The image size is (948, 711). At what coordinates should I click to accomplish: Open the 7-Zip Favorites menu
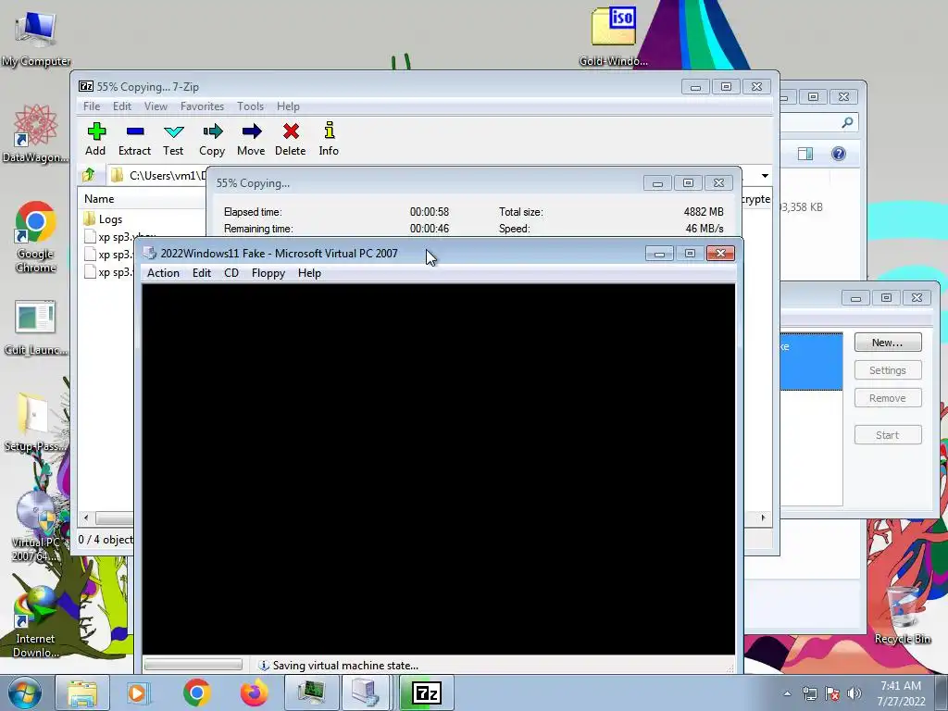point(202,106)
